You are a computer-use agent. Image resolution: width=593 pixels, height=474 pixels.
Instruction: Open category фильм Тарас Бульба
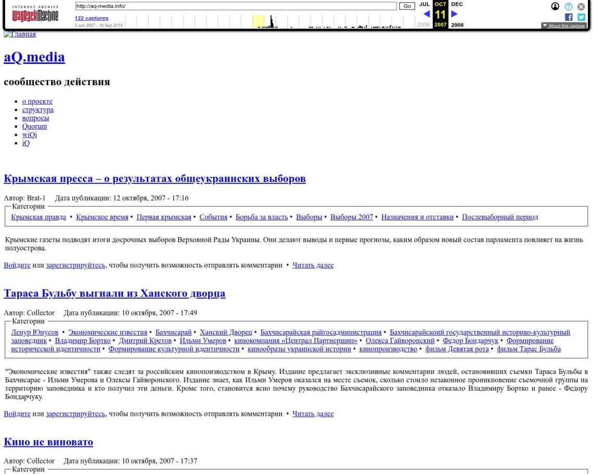pyautogui.click(x=528, y=349)
